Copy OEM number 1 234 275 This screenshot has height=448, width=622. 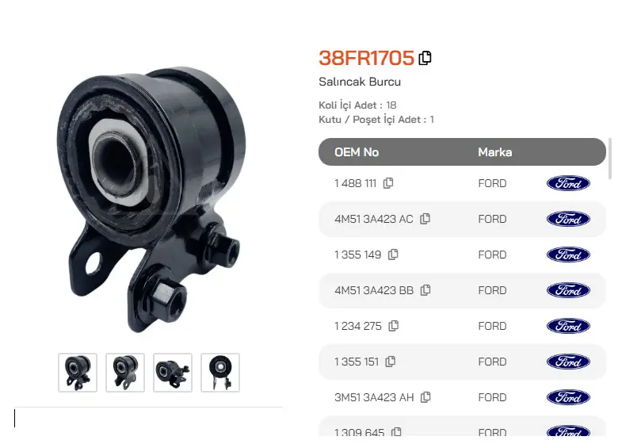[394, 326]
